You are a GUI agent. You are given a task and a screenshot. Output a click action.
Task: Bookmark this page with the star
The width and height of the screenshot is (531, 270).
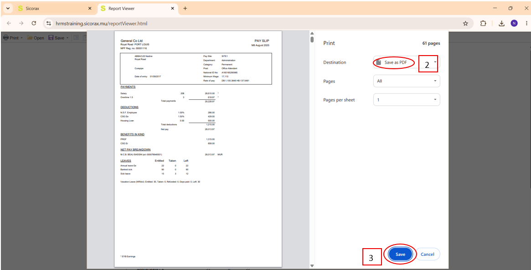click(x=465, y=23)
